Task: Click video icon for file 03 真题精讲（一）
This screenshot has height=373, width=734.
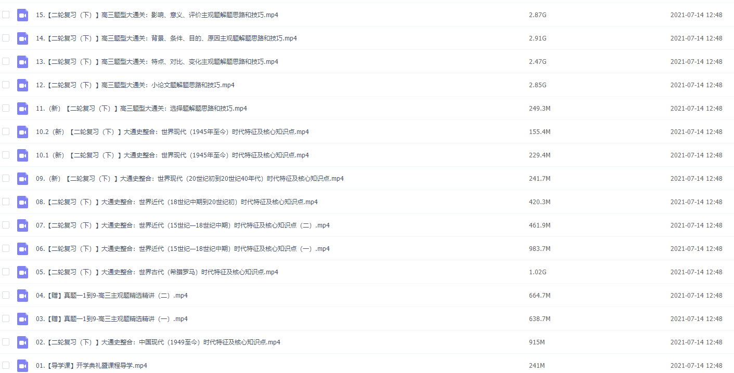Action: point(22,319)
